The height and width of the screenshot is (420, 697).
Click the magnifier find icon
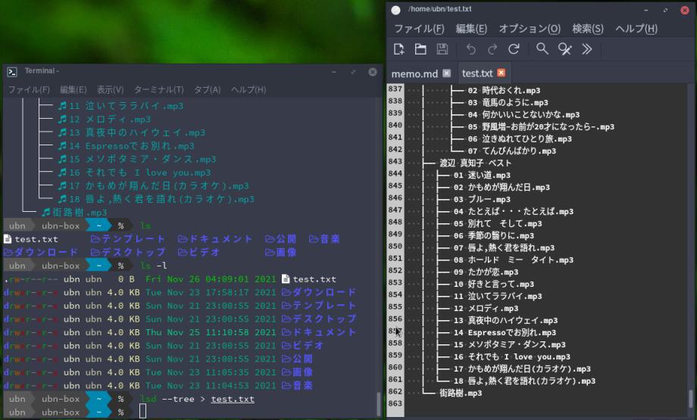tap(542, 49)
